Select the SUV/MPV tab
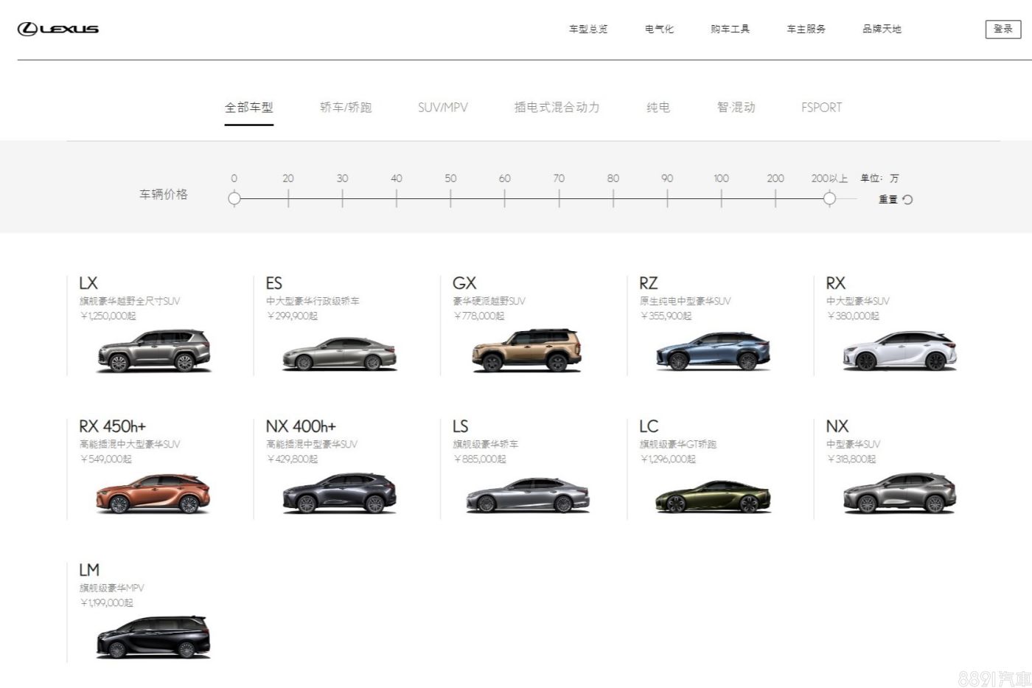Viewport: 1032px width, 688px height. click(x=442, y=108)
